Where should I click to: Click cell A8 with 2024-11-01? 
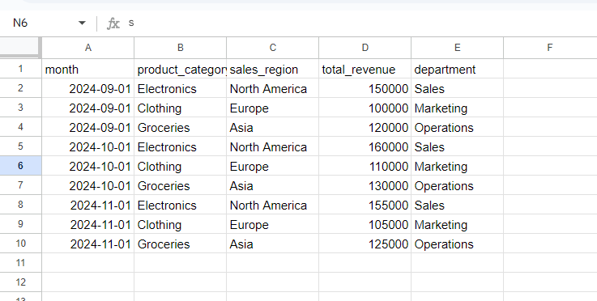coord(88,205)
